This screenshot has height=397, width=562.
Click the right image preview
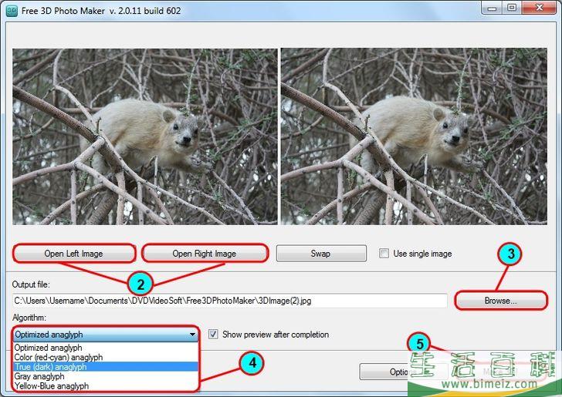[x=414, y=136]
